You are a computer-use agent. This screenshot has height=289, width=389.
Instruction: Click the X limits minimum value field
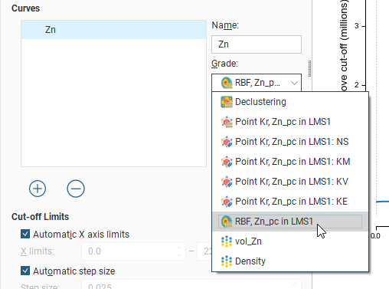133,251
